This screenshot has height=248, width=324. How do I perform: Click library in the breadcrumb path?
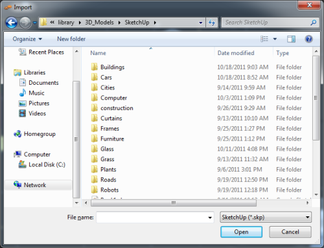tap(66, 23)
